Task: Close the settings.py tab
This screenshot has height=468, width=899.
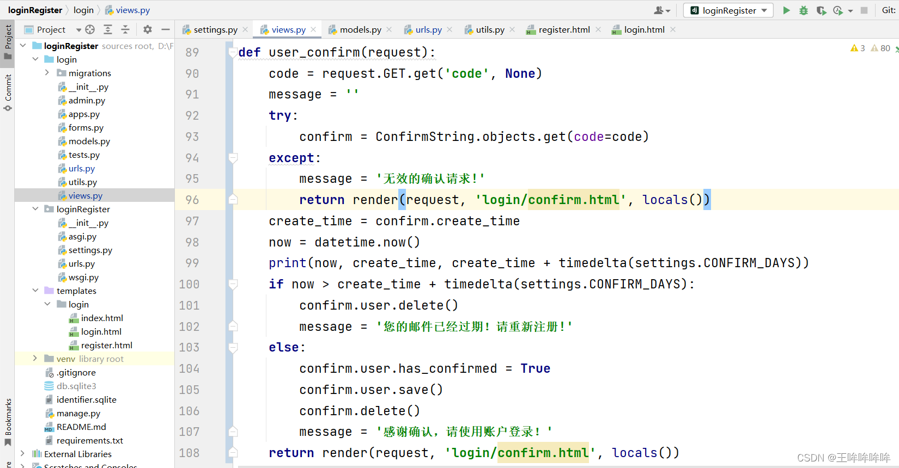Action: (x=245, y=29)
